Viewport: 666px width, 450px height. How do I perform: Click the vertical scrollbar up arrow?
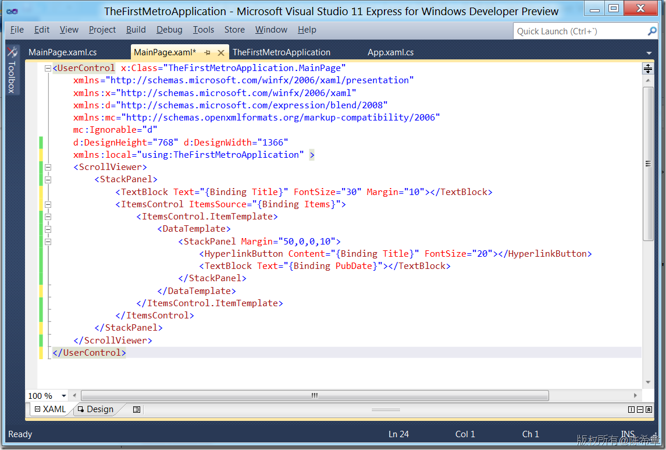pos(648,80)
